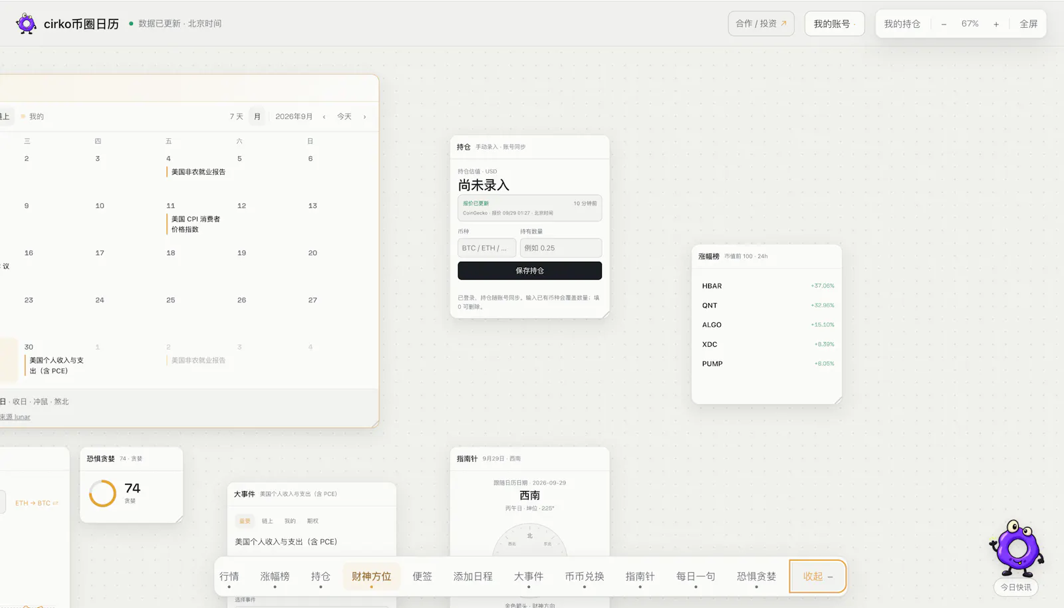1064x608 pixels.
Task: Toggle 我的 calendar filter
Action: click(x=33, y=117)
